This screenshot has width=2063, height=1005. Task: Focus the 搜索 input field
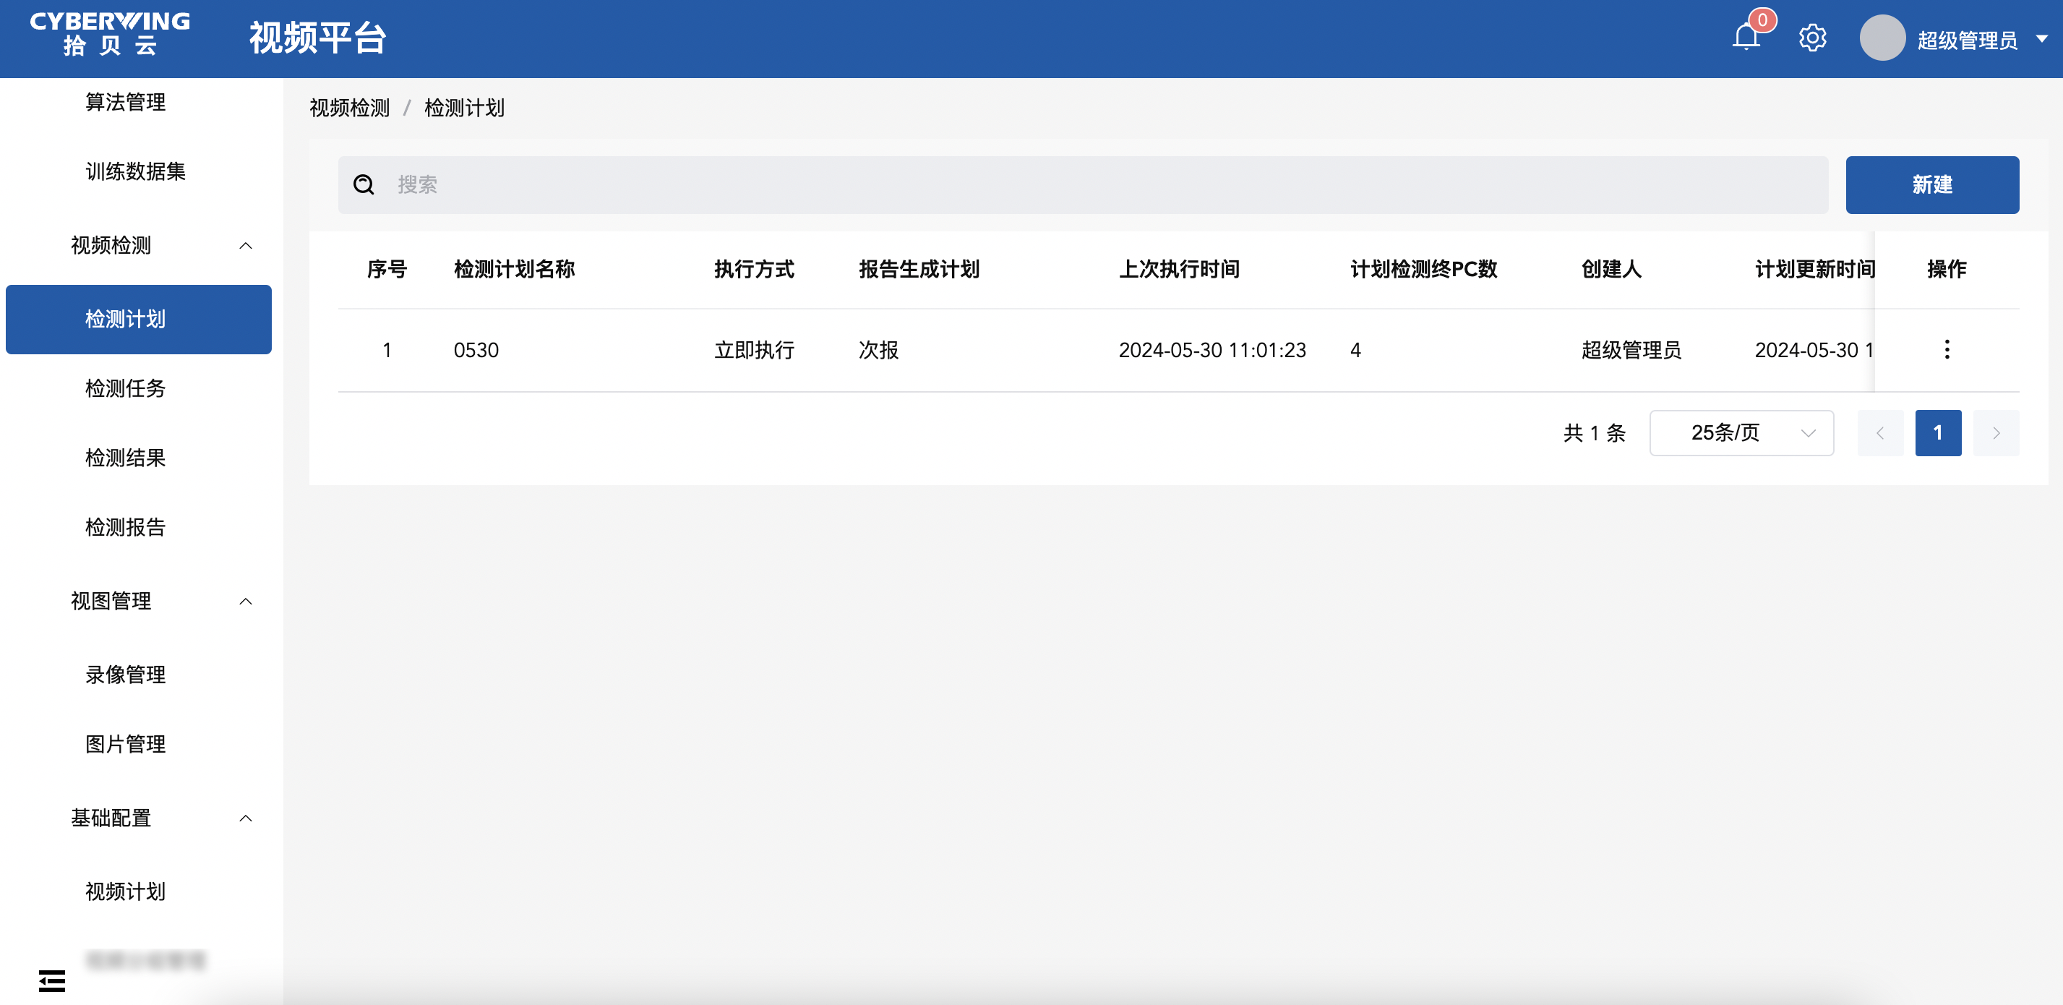click(x=1083, y=184)
